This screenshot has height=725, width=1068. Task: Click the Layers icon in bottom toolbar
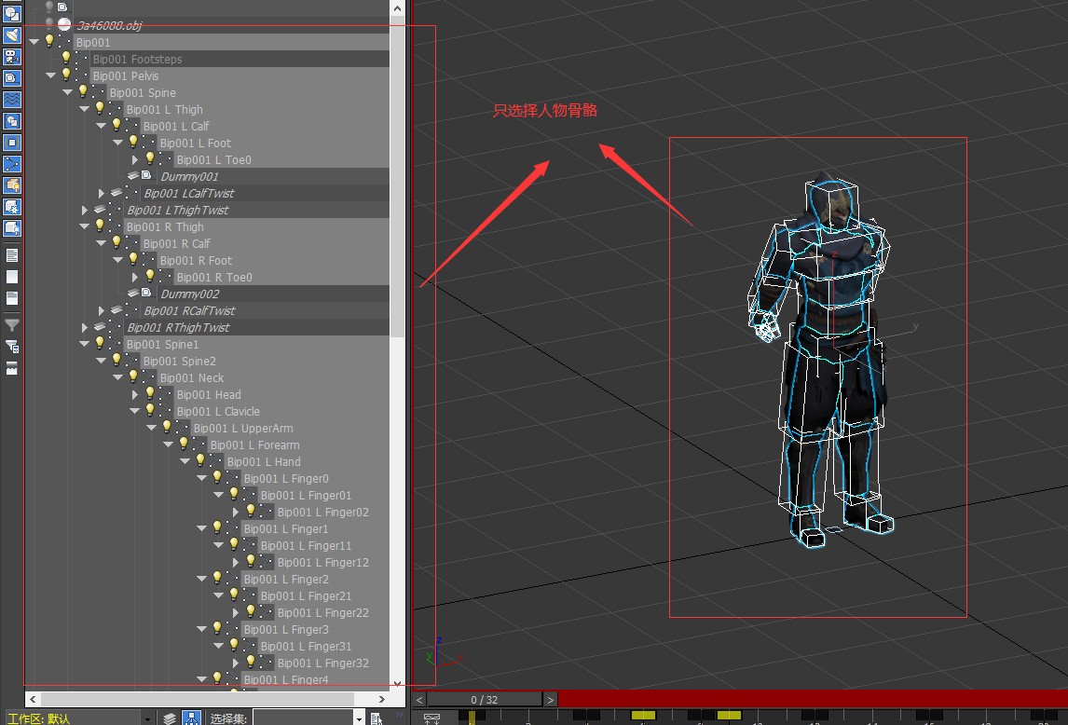[171, 718]
